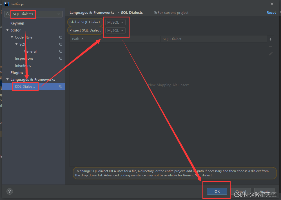Click the Cancel button
This screenshot has width=281, height=200.
[241, 191]
